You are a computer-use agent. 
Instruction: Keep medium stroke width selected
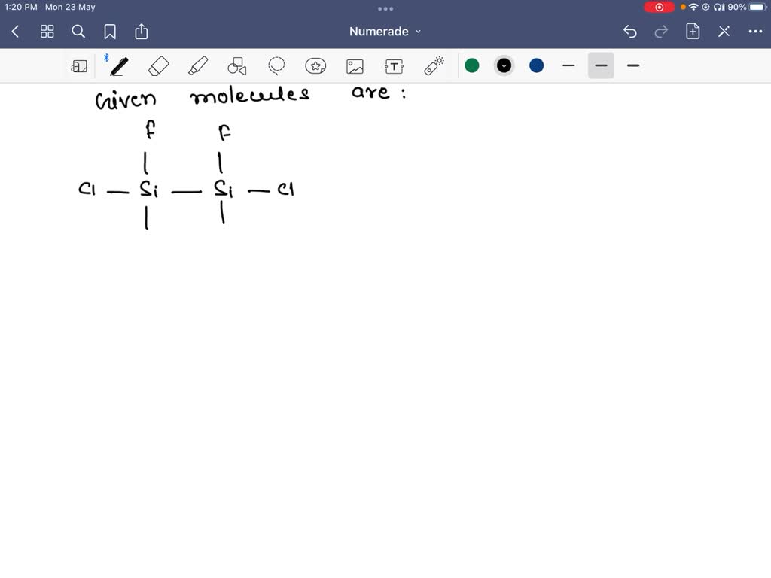(601, 65)
